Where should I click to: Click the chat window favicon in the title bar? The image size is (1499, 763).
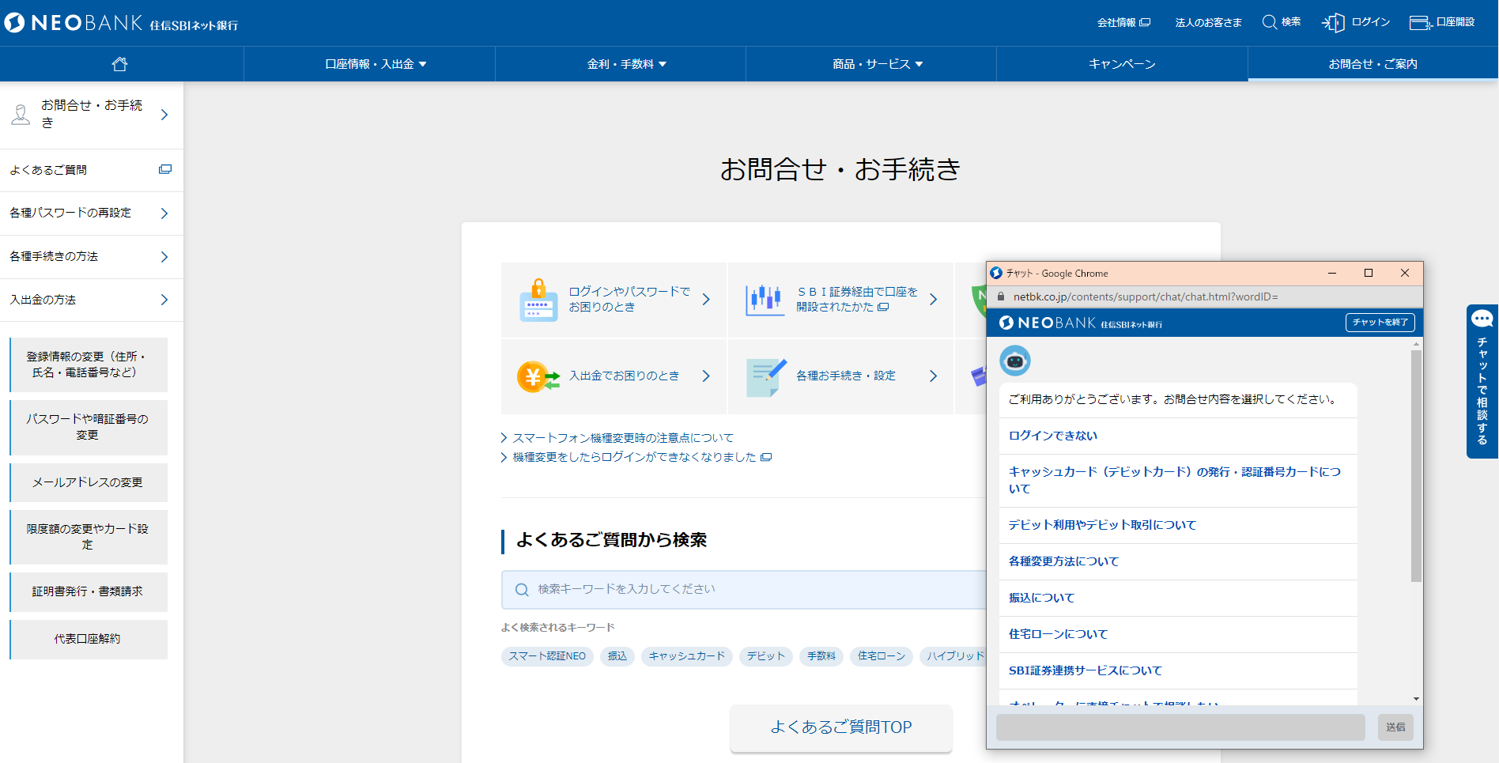point(996,273)
